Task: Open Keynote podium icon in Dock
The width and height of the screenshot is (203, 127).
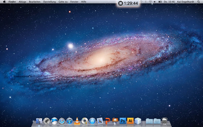Action: pyautogui.click(x=115, y=121)
